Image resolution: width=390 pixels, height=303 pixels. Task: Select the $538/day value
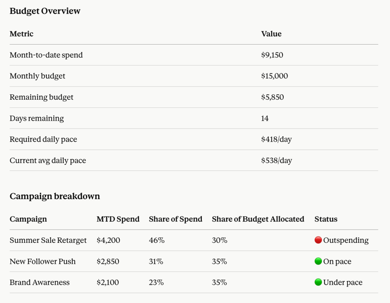pos(277,161)
